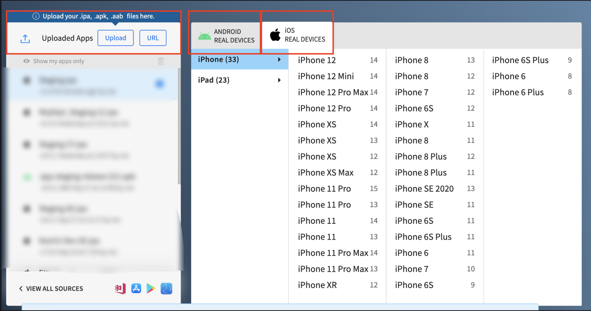
Task: Click the Upload button
Action: click(116, 38)
